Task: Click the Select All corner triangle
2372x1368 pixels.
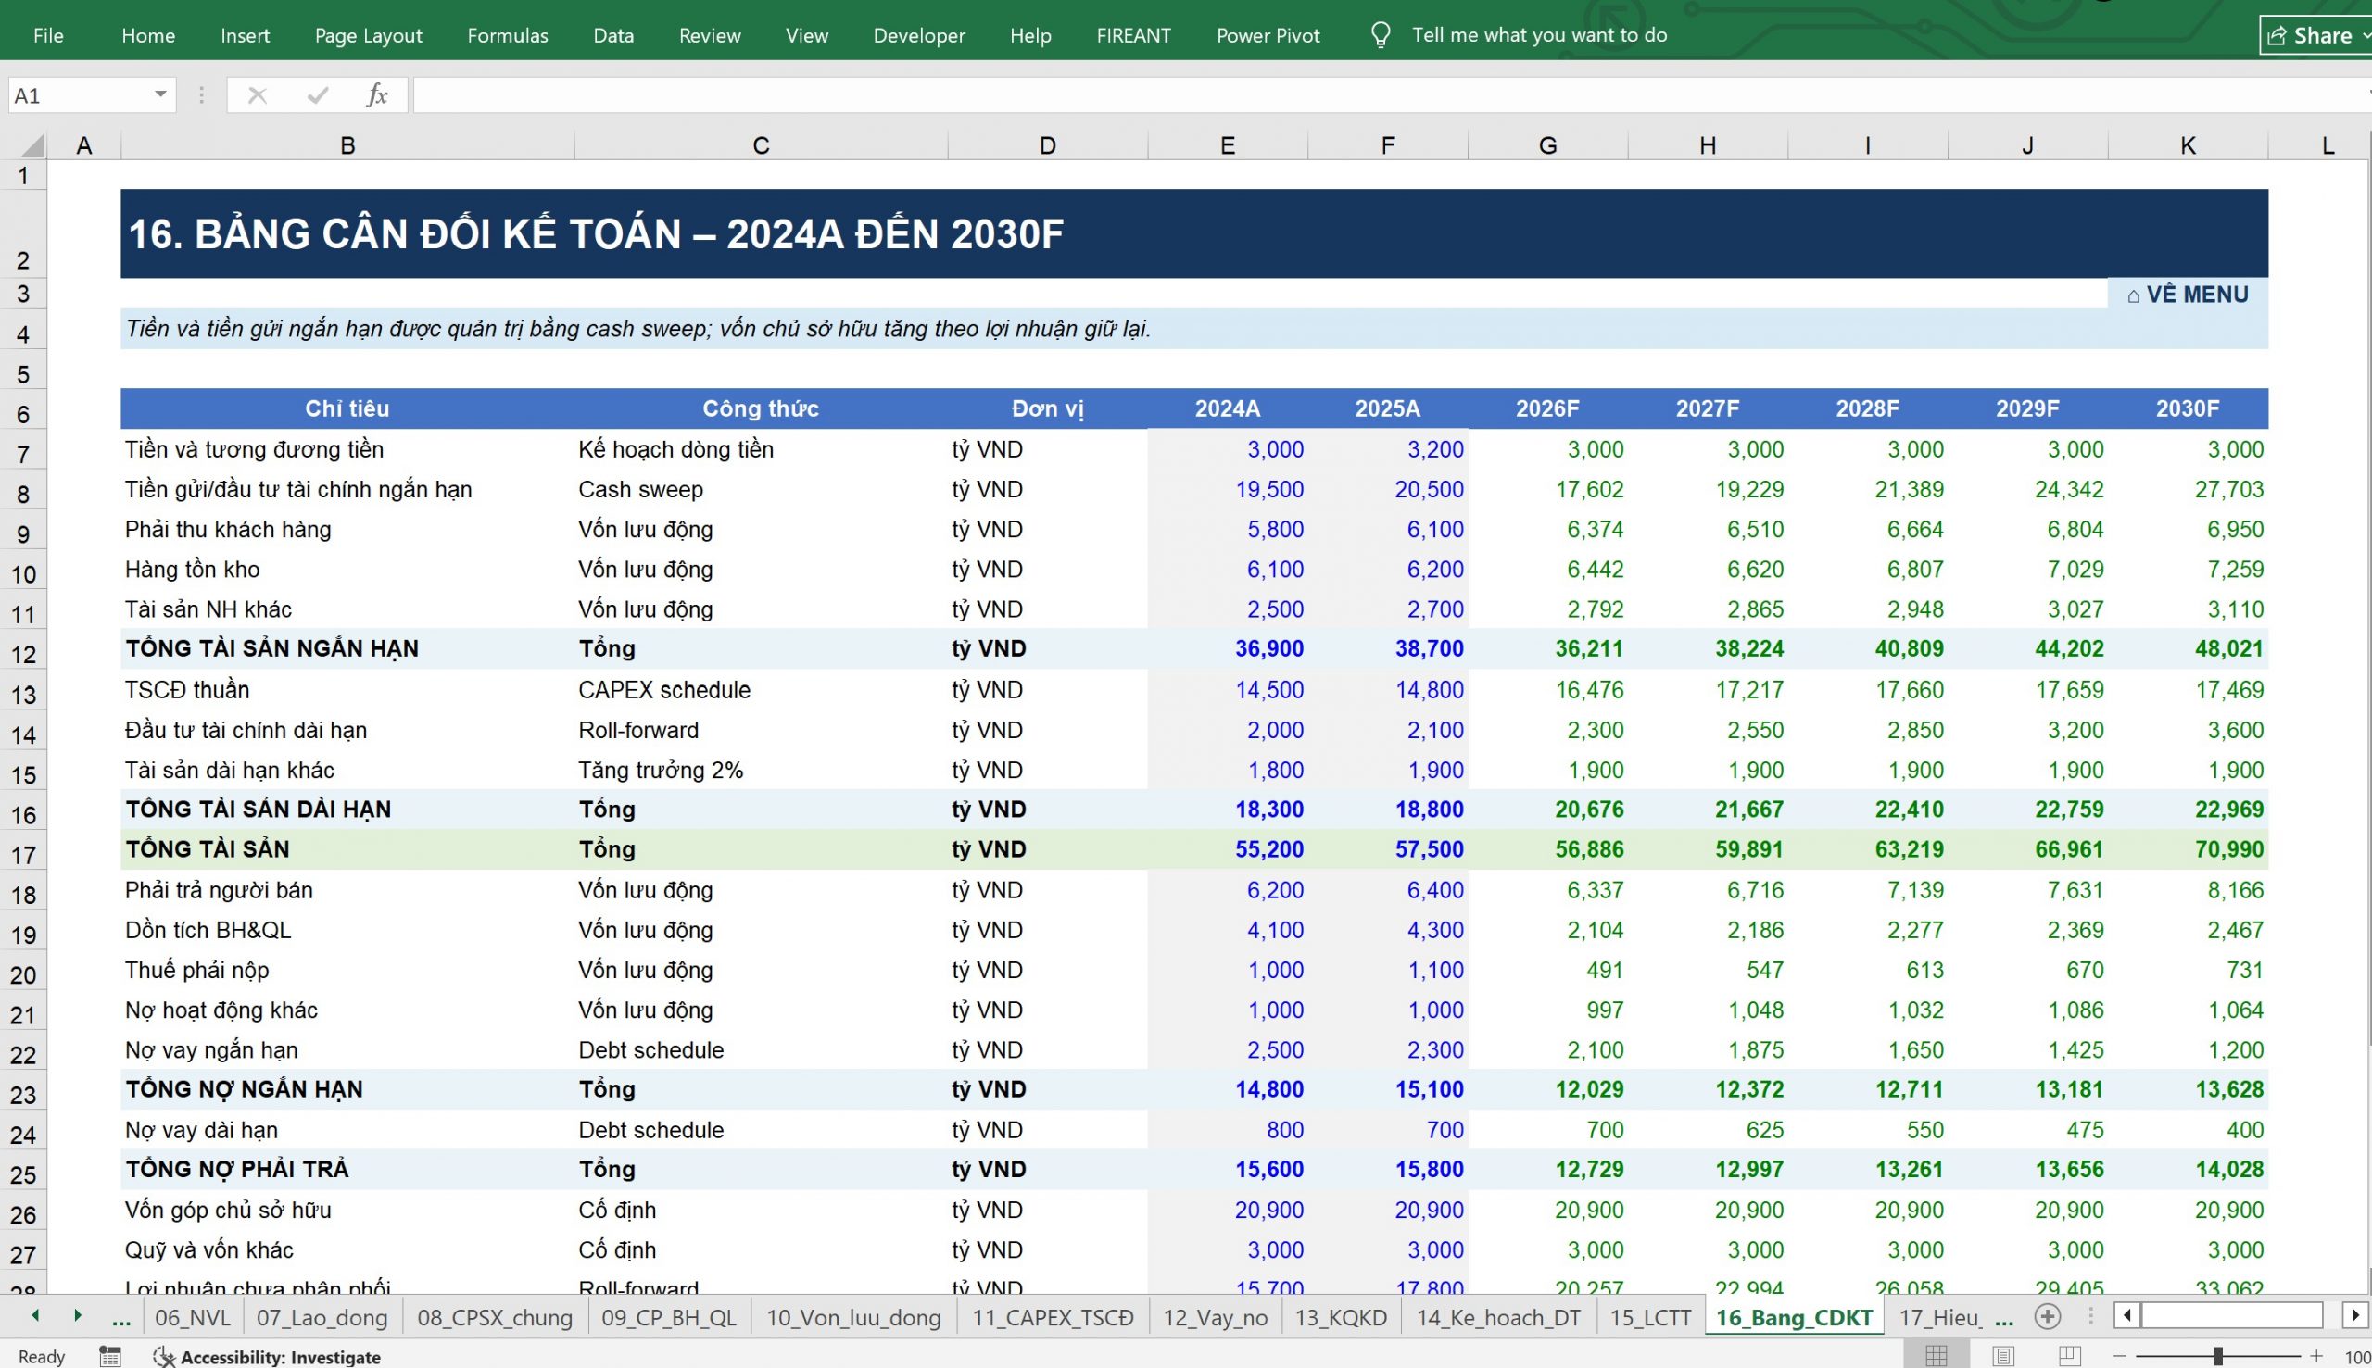Action: pos(32,144)
